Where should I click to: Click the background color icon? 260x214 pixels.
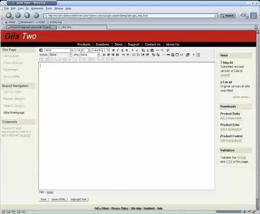pyautogui.click(x=158, y=55)
